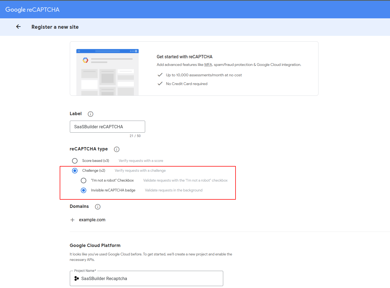390x288 pixels.
Task: Click the "Verify requests with a score" description
Action: (141, 161)
